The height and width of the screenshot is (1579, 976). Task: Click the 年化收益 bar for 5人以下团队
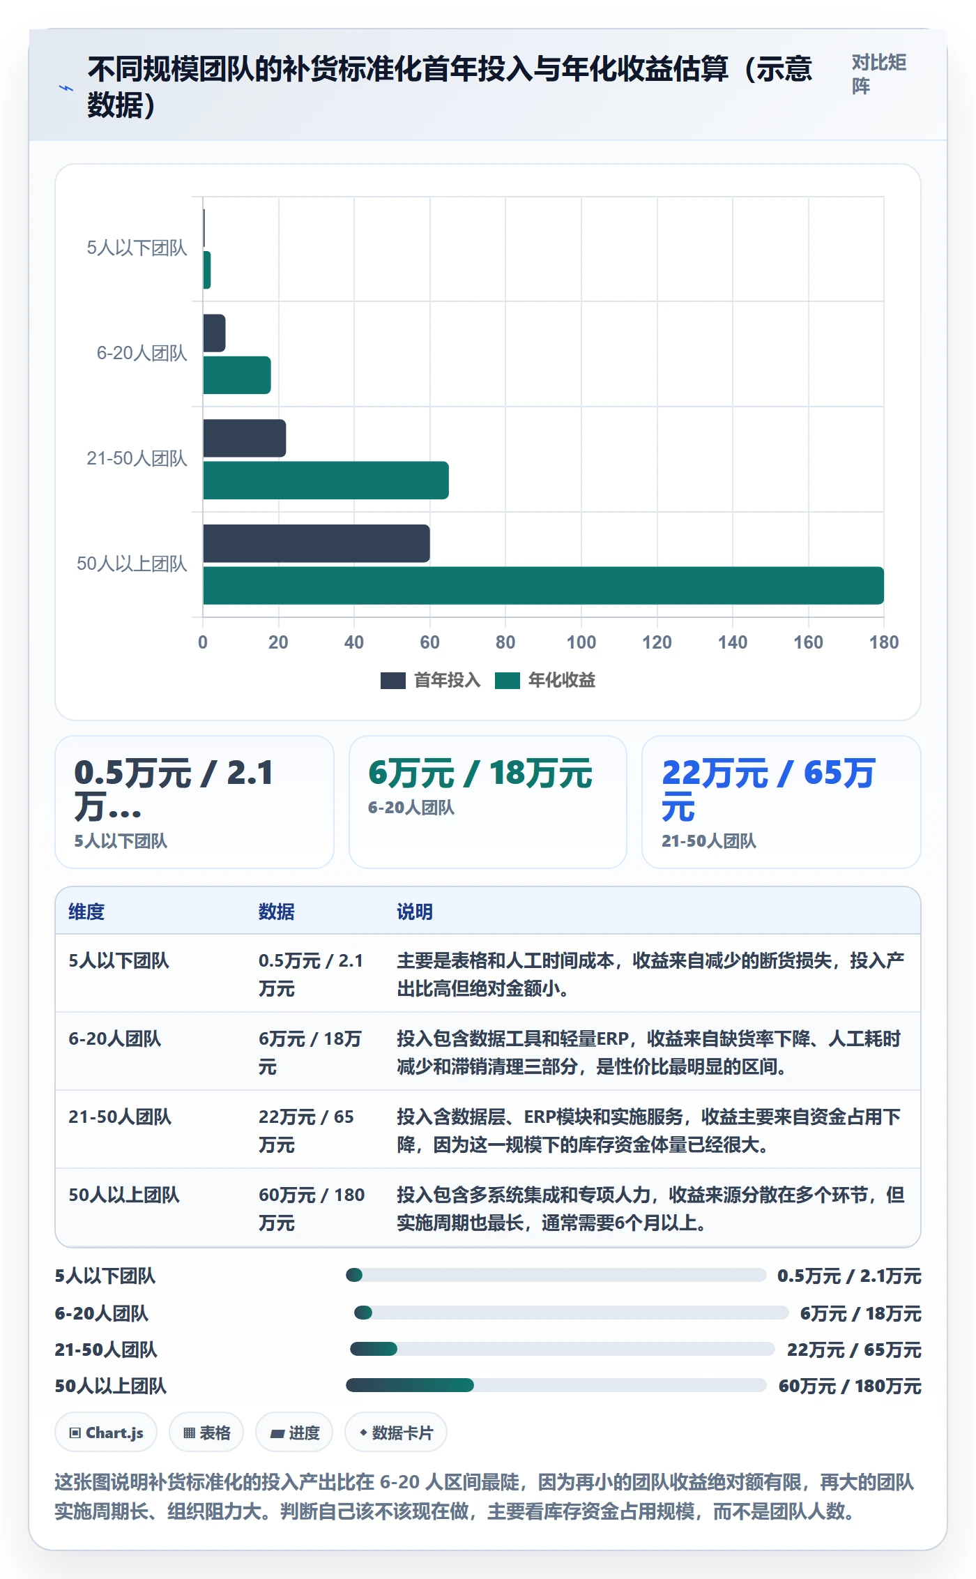click(206, 270)
